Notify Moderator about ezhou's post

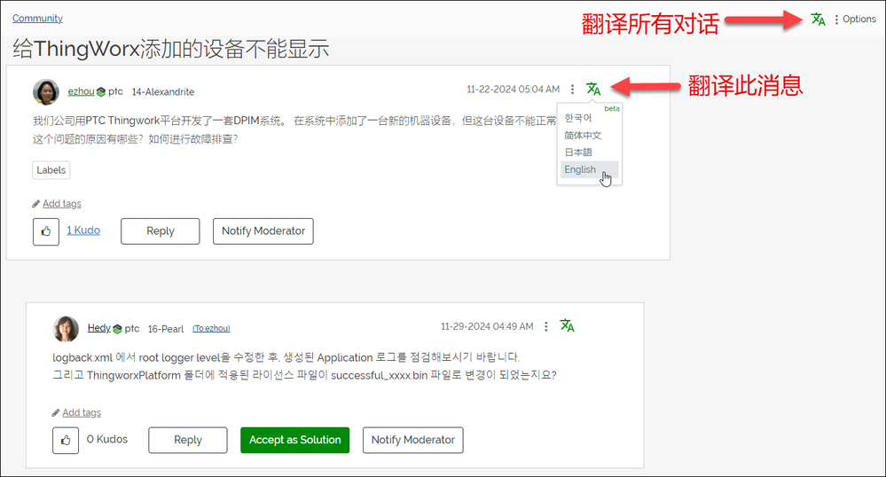263,231
